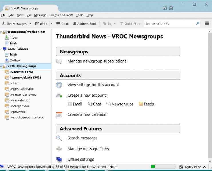Select testaccount@verizon.net account

pyautogui.click(x=26, y=32)
